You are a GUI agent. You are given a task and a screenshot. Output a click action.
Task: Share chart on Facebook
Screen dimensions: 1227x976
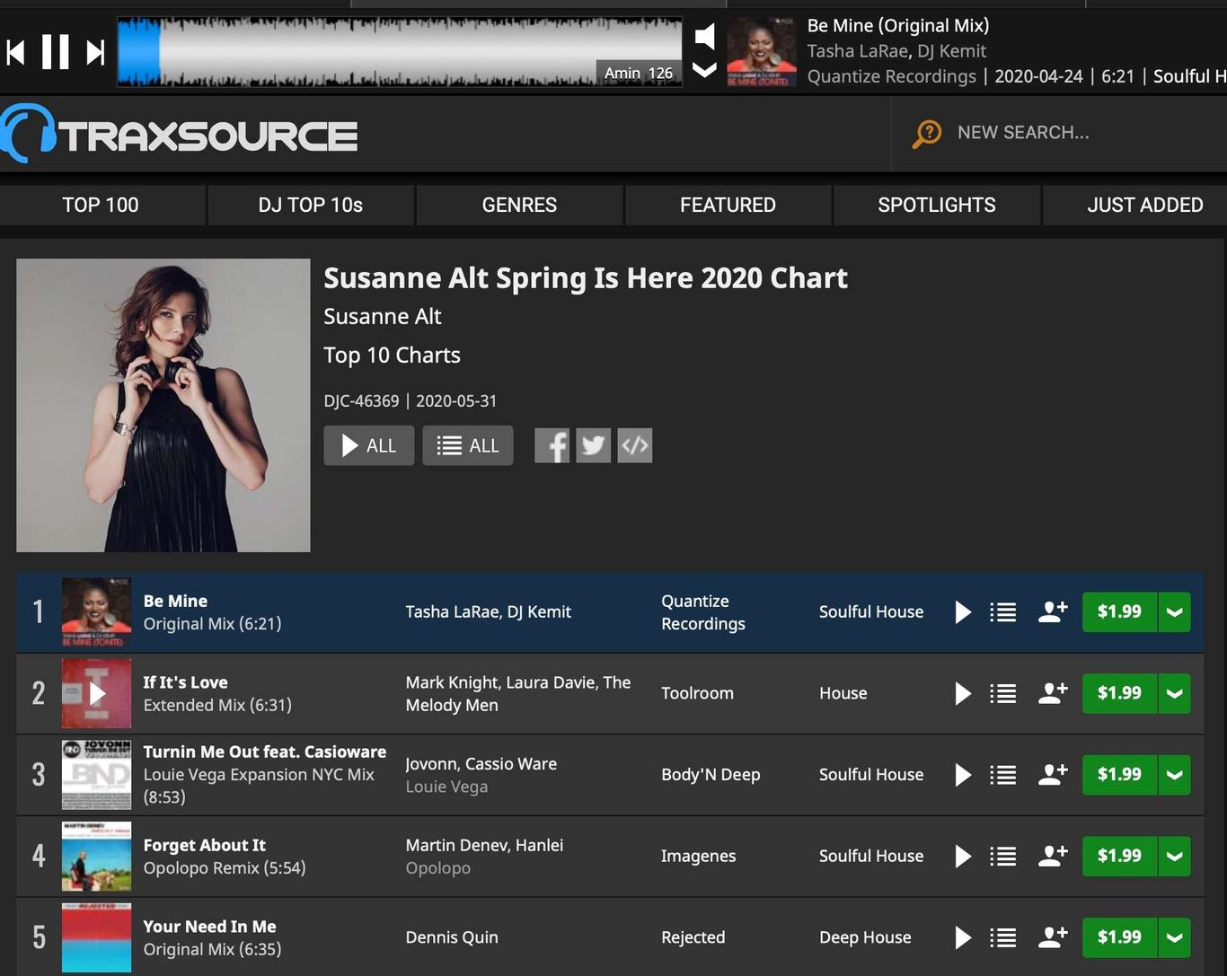point(552,445)
